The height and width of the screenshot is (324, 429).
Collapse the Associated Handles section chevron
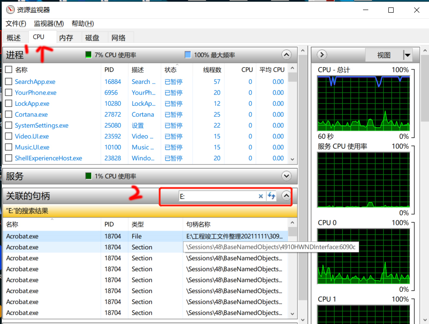tap(286, 196)
